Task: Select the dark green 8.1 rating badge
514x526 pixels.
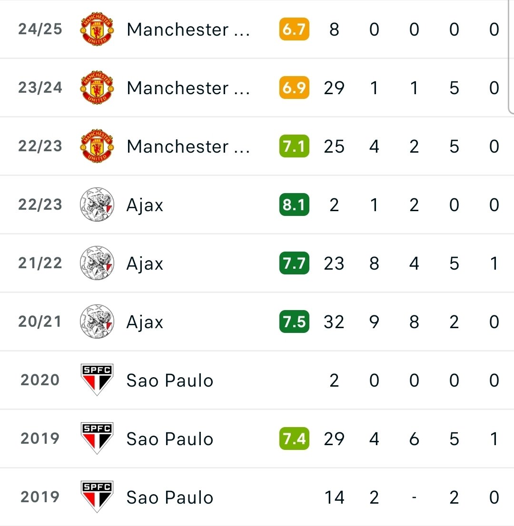Action: 294,205
